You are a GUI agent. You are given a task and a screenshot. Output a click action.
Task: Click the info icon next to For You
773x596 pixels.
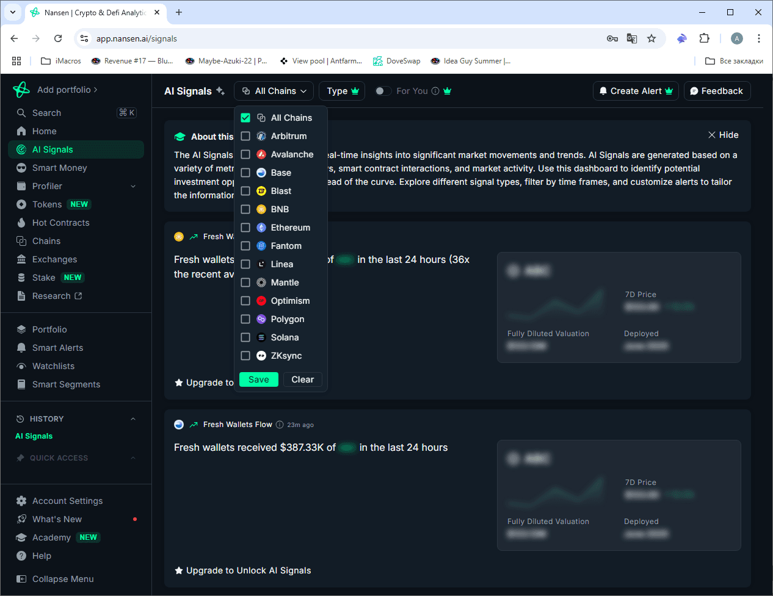tap(435, 91)
